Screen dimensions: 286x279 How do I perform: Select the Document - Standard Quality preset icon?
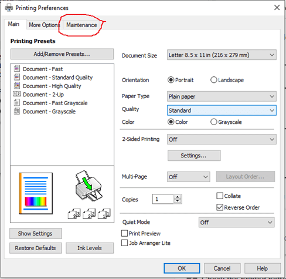click(17, 77)
